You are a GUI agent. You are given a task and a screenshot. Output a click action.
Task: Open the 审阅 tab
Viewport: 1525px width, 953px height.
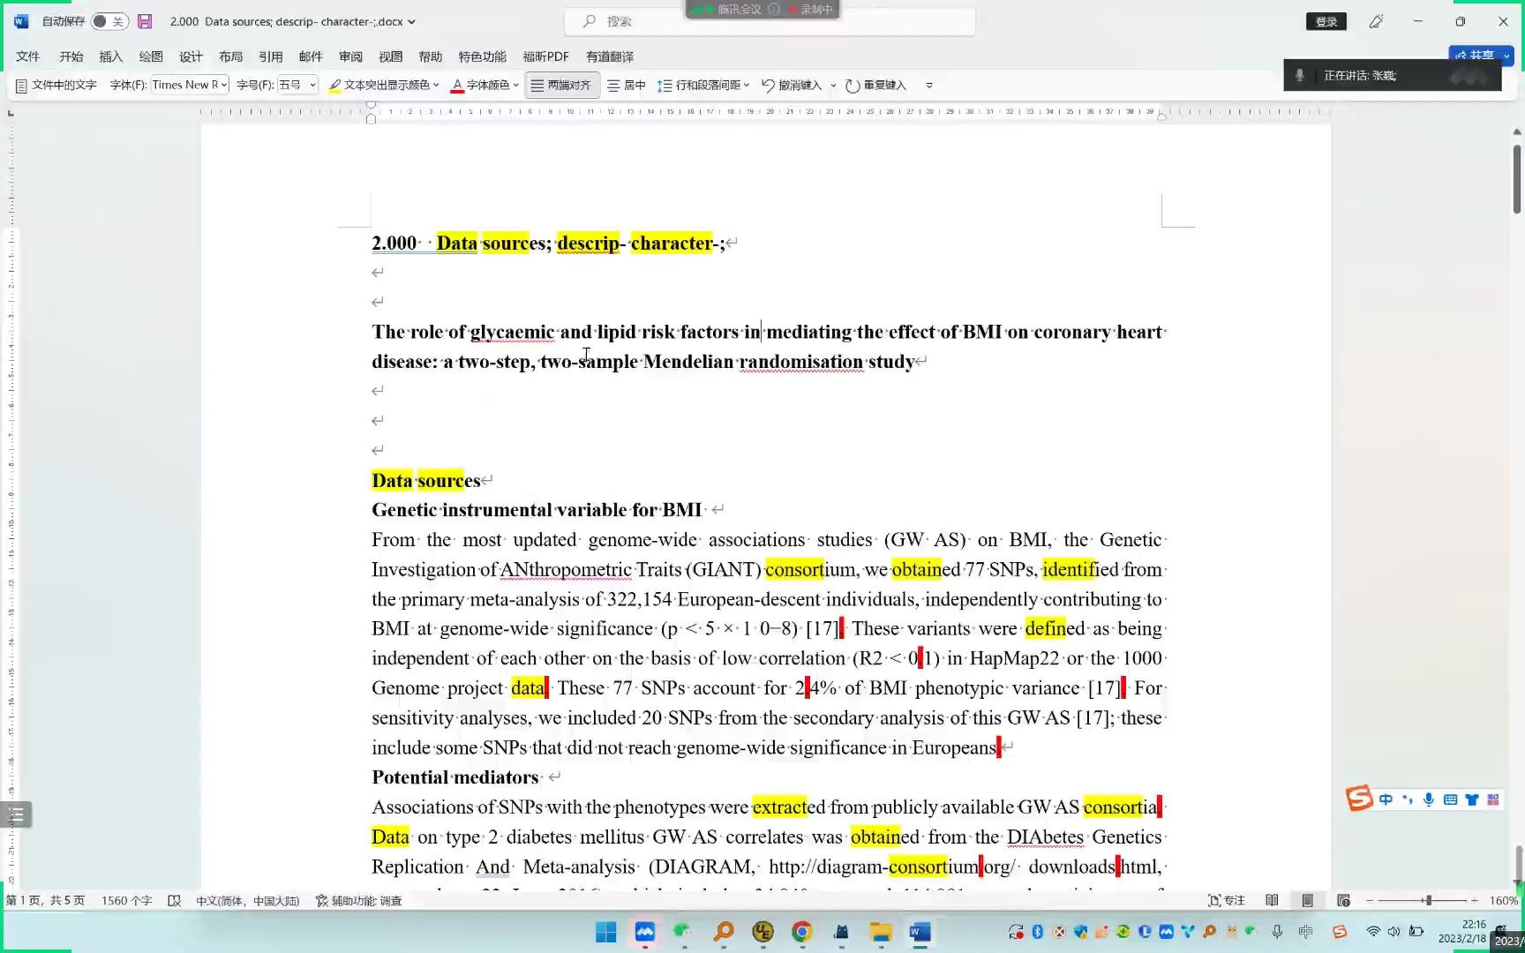(350, 56)
